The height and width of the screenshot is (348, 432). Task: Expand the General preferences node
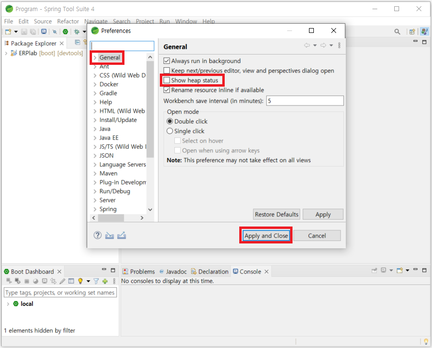(95, 58)
